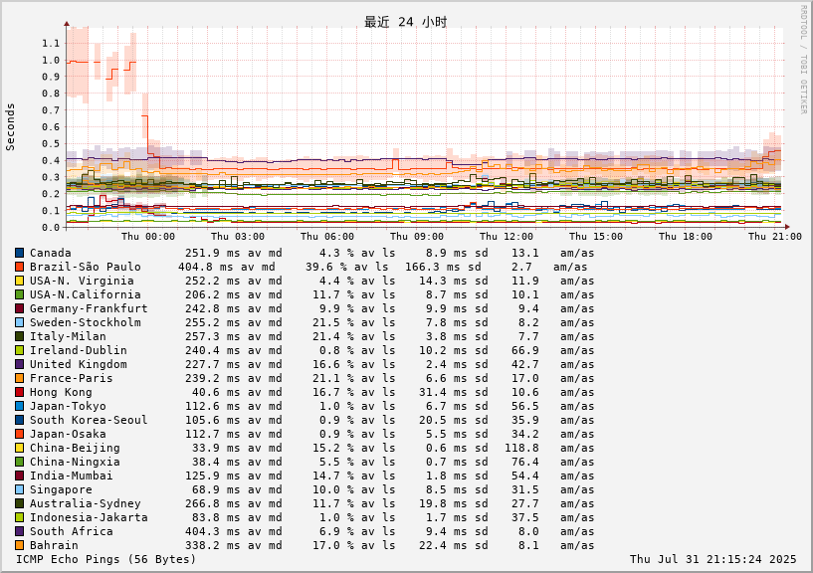This screenshot has width=813, height=573.
Task: Click the 'Seconds' y-axis label
Action: click(10, 127)
